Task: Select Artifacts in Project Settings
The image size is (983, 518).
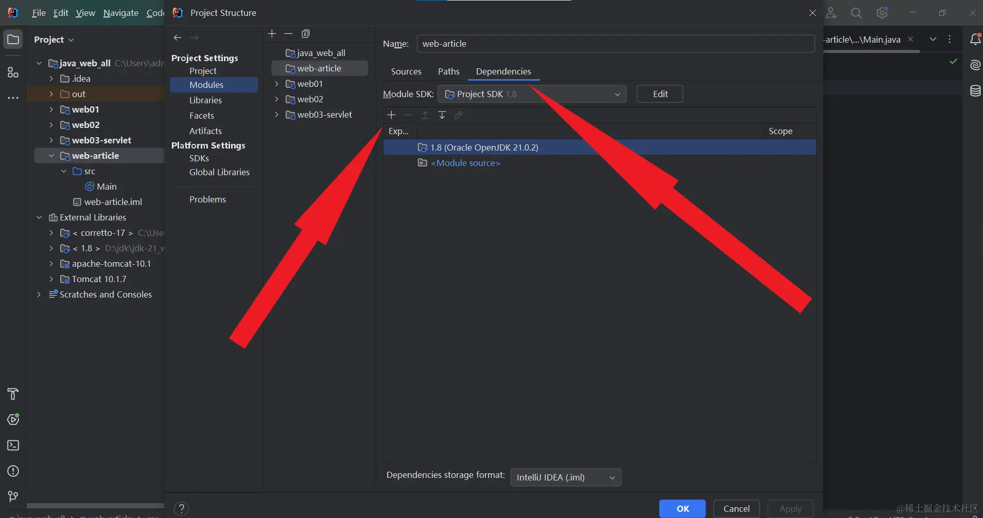Action: [205, 131]
